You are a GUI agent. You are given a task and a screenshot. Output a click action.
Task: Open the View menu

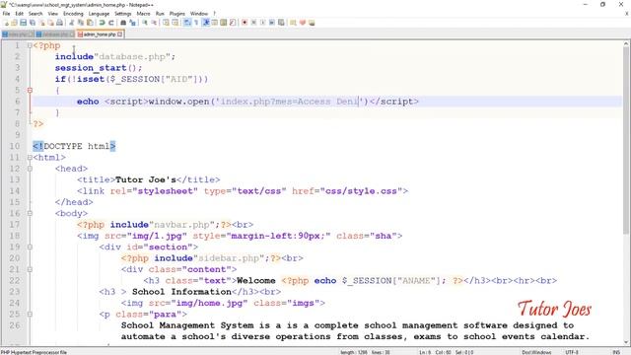(52, 13)
